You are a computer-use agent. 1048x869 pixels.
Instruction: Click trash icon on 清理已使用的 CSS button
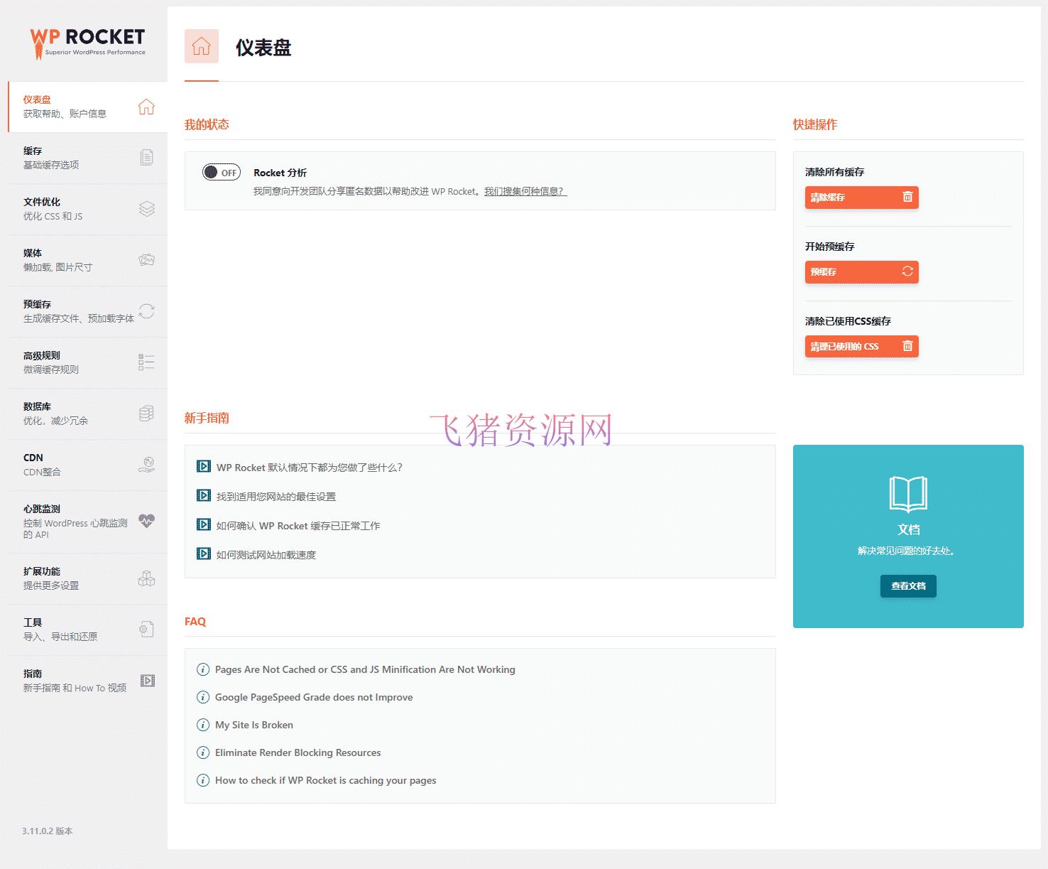[x=907, y=346]
